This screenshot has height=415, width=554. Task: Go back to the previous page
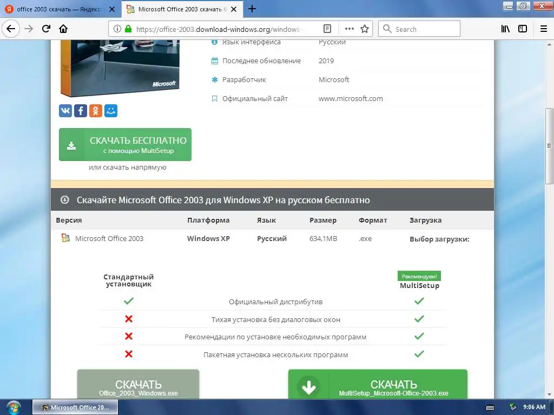pos(11,29)
